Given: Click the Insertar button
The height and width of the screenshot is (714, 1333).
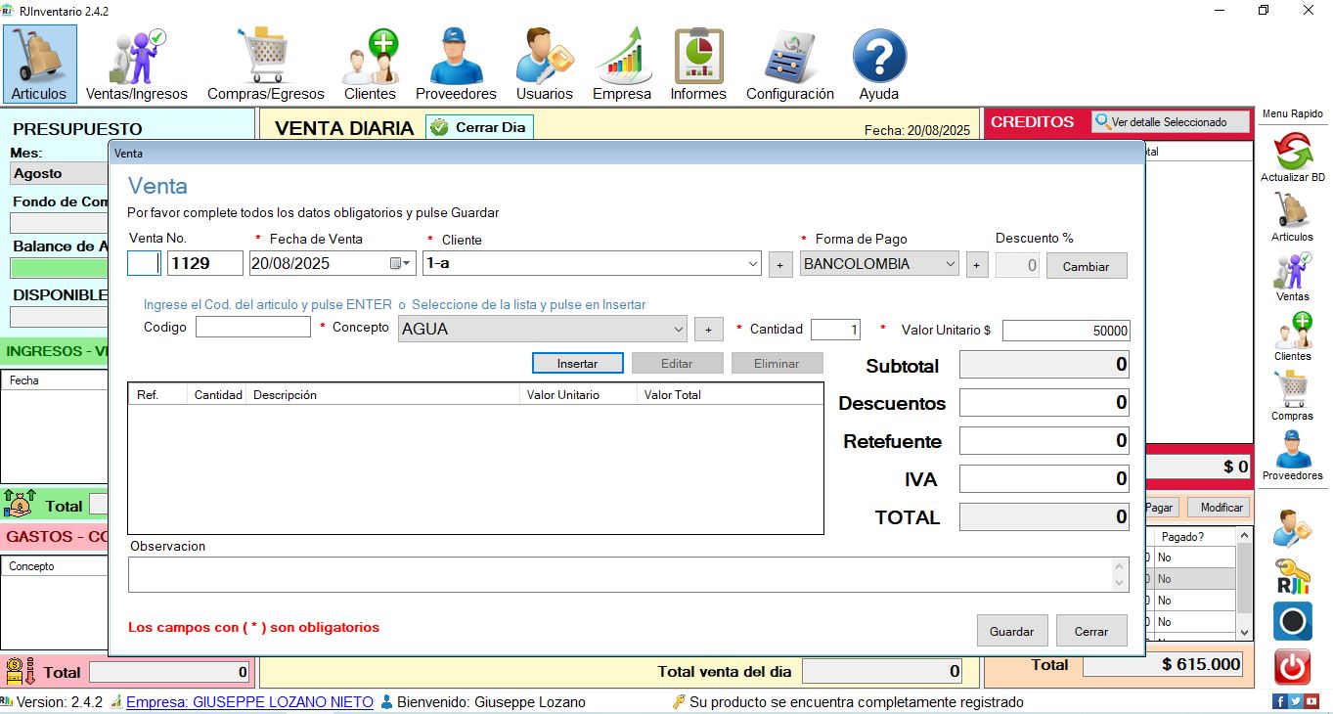Looking at the screenshot, I should click(x=577, y=363).
